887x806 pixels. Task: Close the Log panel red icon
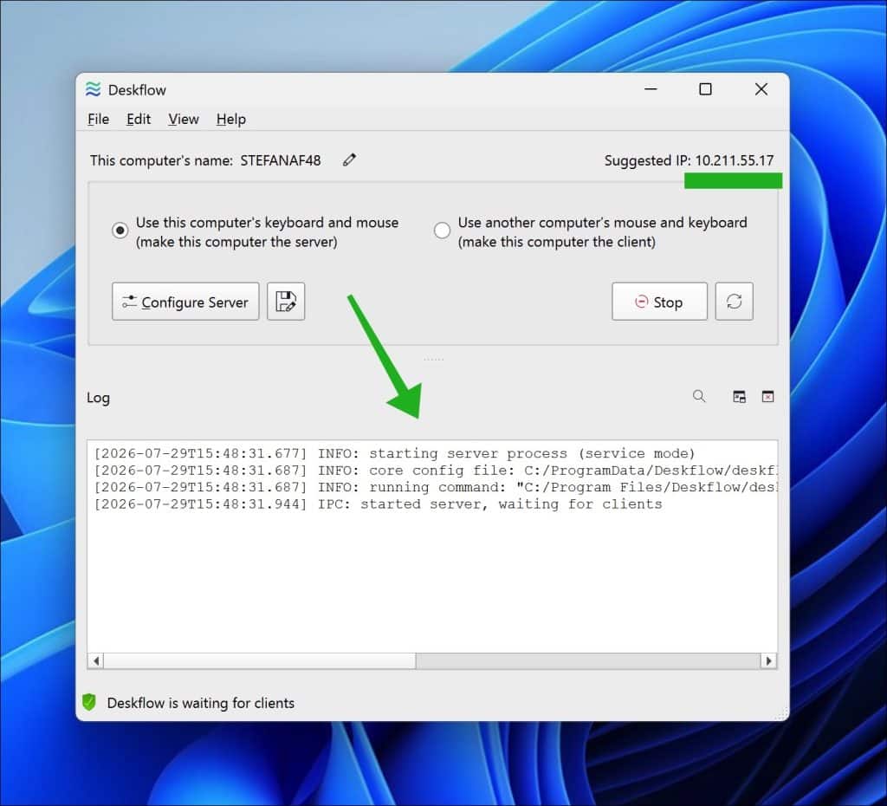click(767, 397)
